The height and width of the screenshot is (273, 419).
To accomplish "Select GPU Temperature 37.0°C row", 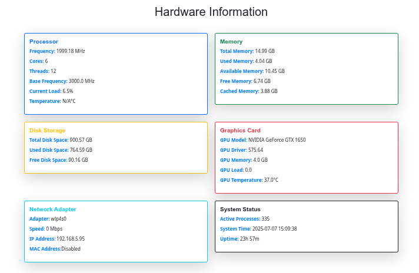I will [x=250, y=180].
